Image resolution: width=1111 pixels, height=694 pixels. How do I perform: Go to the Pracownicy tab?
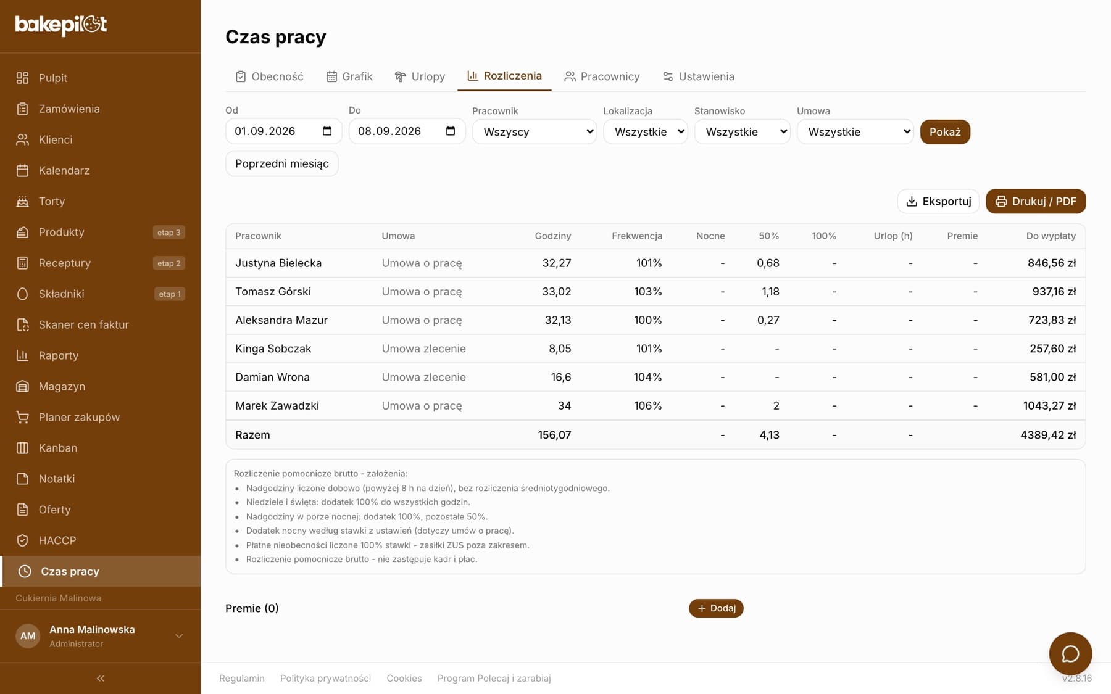pyautogui.click(x=602, y=76)
